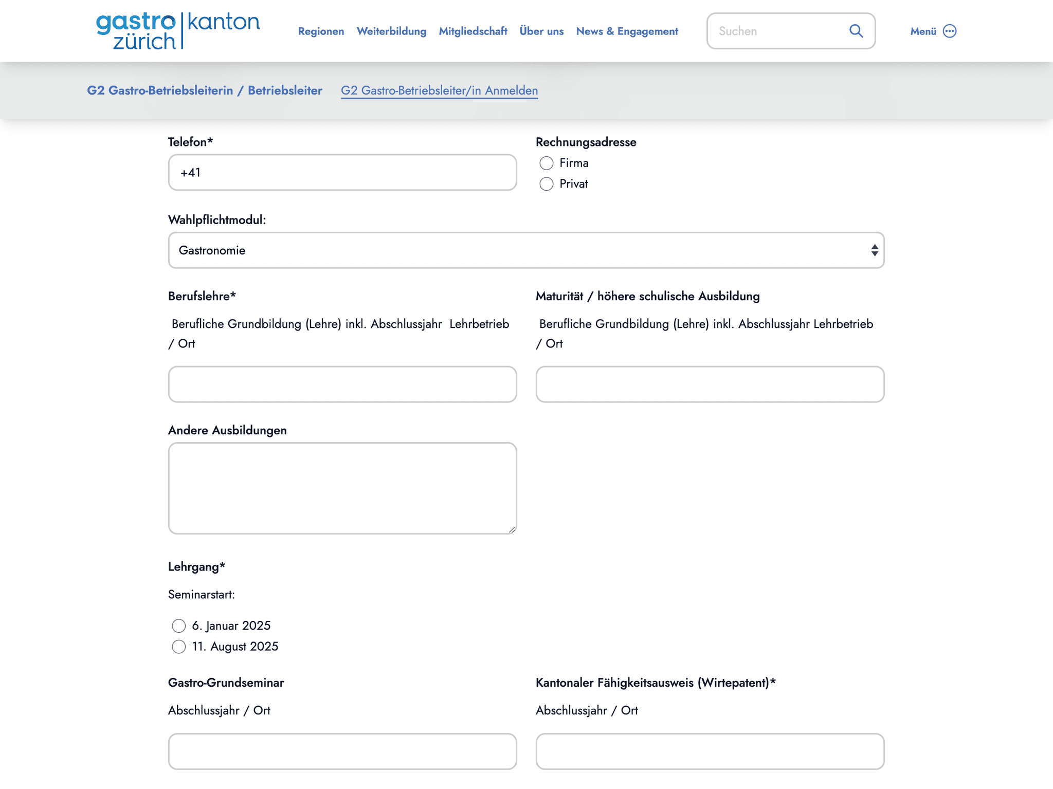
Task: Select the Firma billing address option
Action: click(x=547, y=163)
